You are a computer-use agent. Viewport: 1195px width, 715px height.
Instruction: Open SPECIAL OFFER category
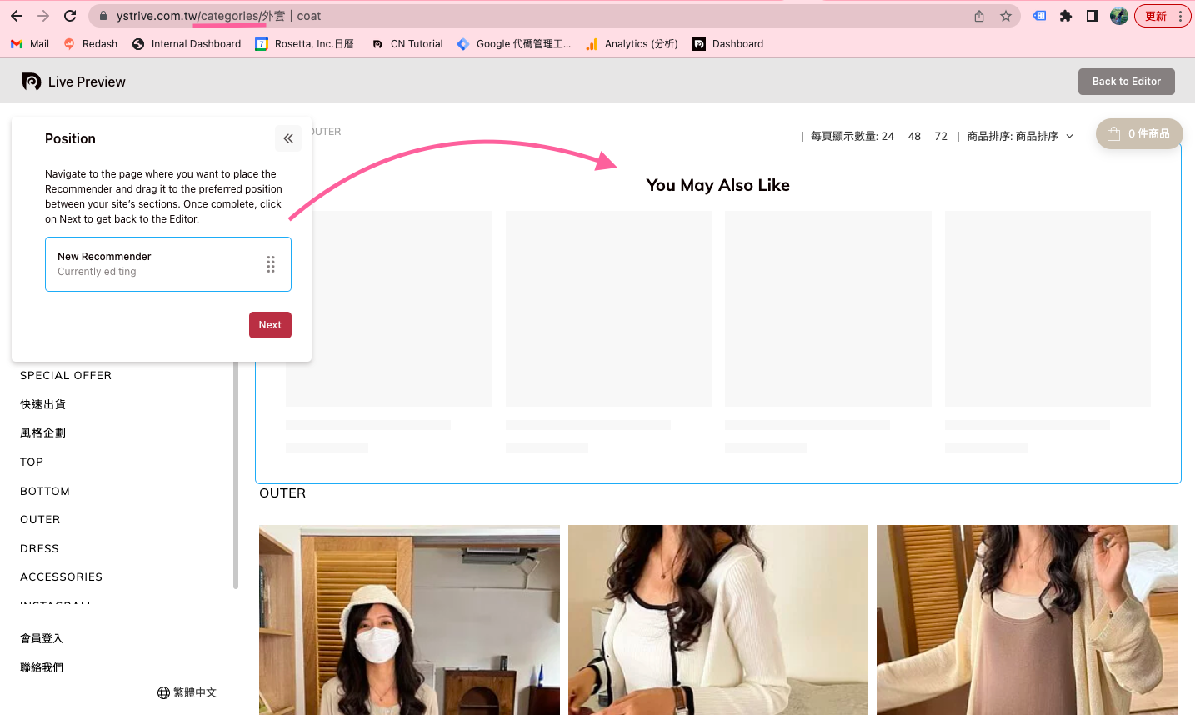point(66,376)
